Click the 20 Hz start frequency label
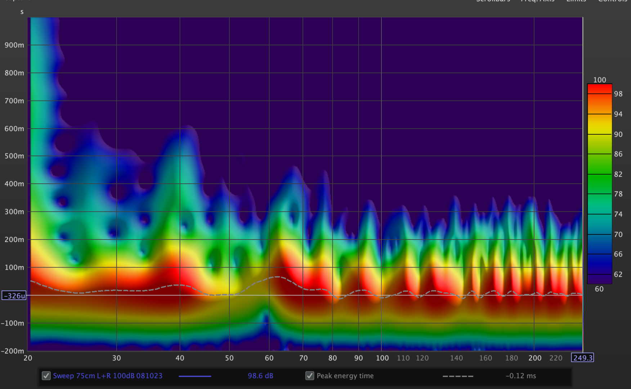The width and height of the screenshot is (631, 389). pos(28,358)
